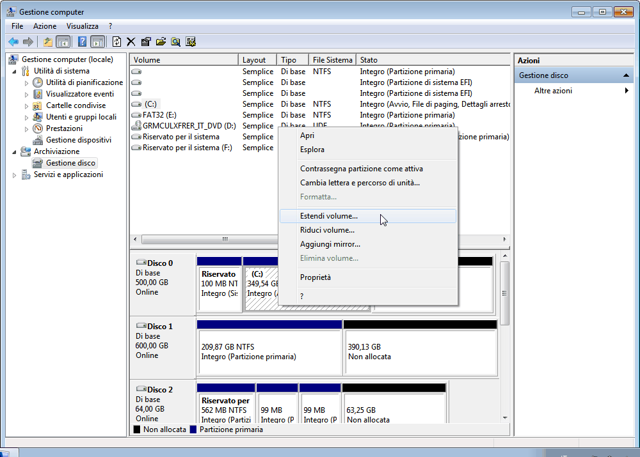Screen dimensions: 640x457
Task: Select Riduci volume in context menu
Action: tap(327, 230)
